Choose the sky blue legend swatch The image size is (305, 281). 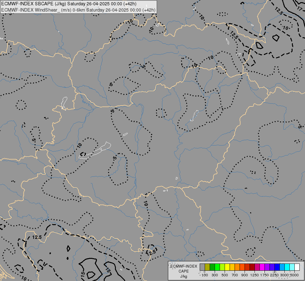282,267
